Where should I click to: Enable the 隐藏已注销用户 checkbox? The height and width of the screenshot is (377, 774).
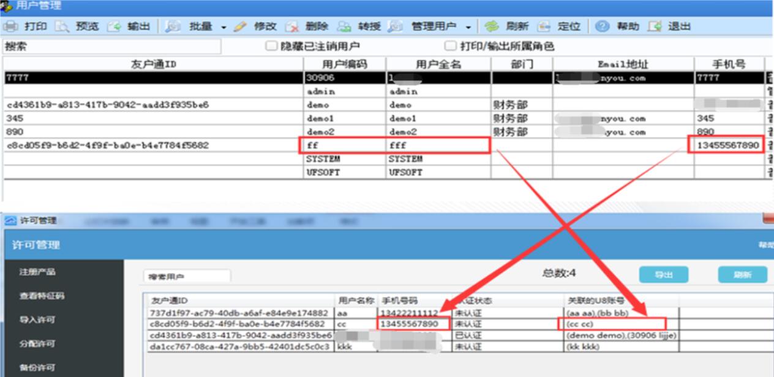[271, 46]
